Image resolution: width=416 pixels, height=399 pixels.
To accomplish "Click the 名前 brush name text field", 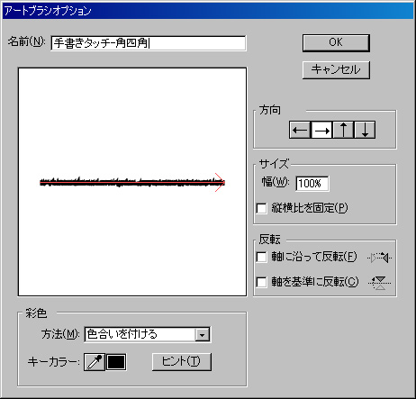I will pos(149,43).
